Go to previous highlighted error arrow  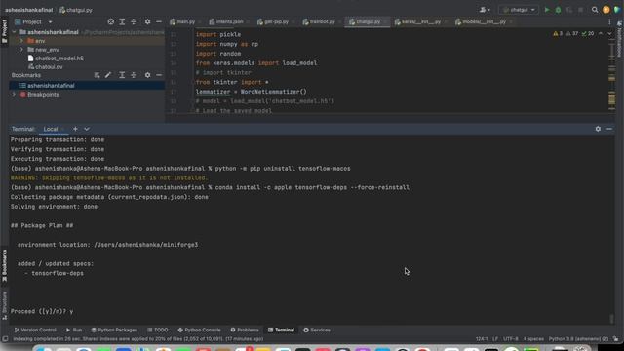pos(601,33)
